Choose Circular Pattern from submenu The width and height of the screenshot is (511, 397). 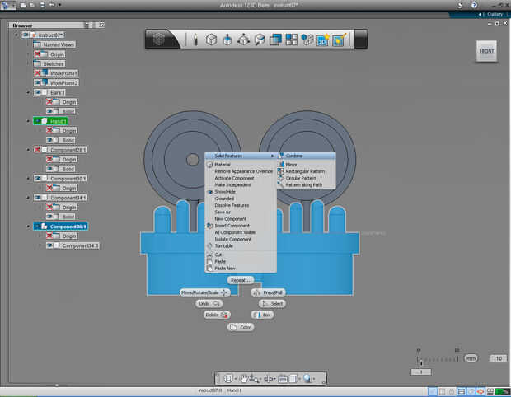click(307, 178)
